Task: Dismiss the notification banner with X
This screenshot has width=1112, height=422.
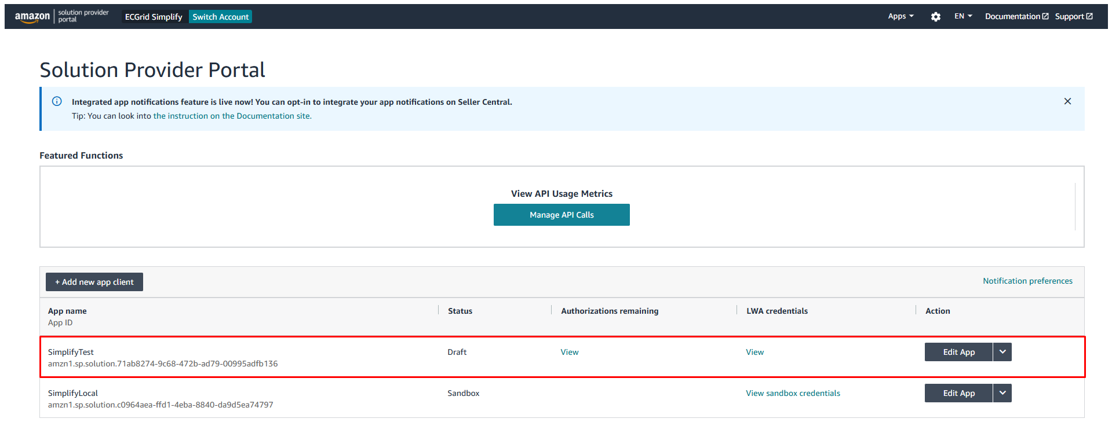Action: 1067,101
